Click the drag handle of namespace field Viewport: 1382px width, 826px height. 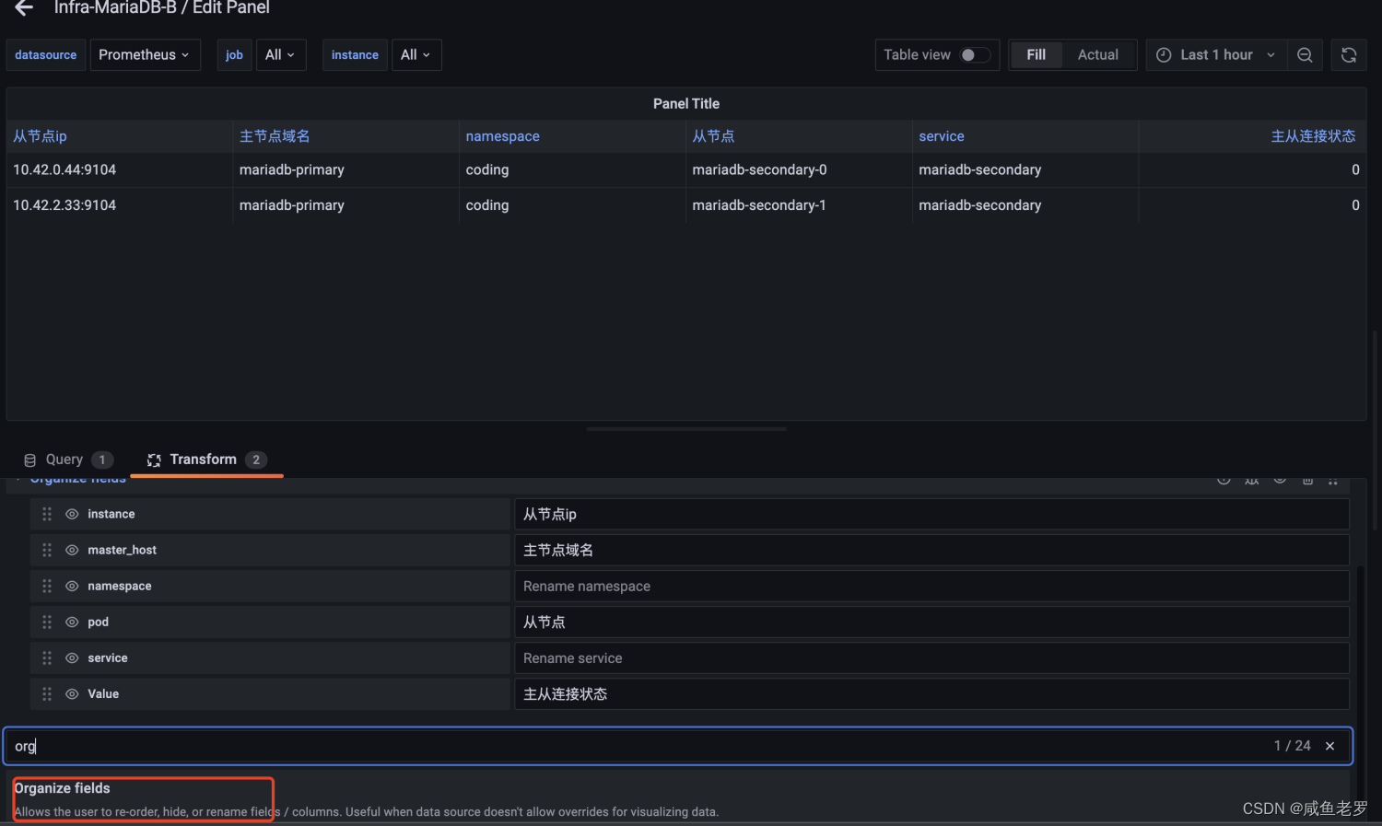[47, 586]
